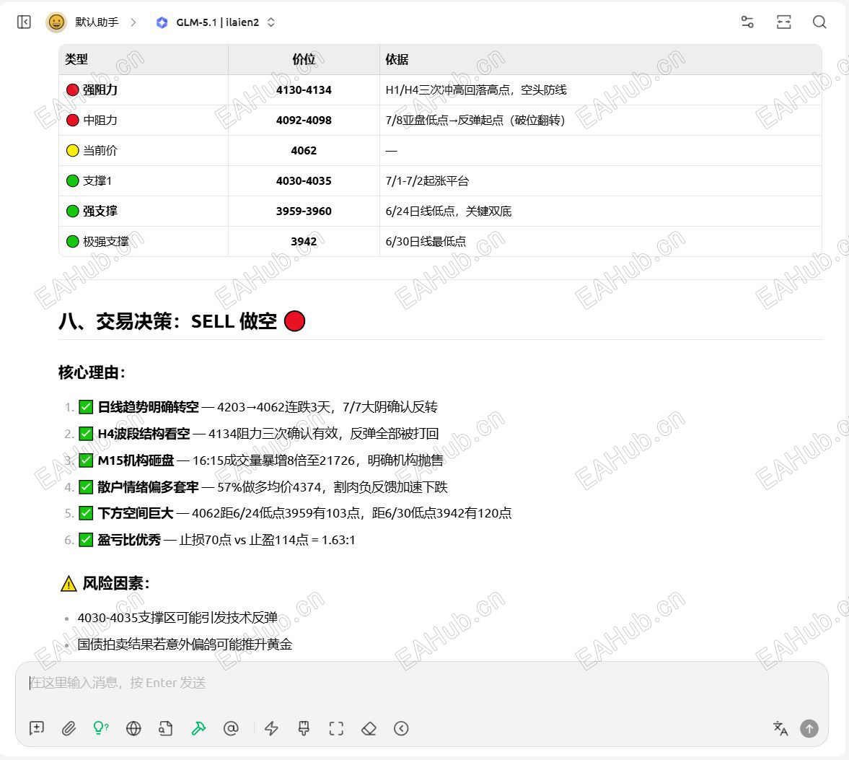Select the 中阻力 row label
The image size is (849, 760).
tap(100, 120)
